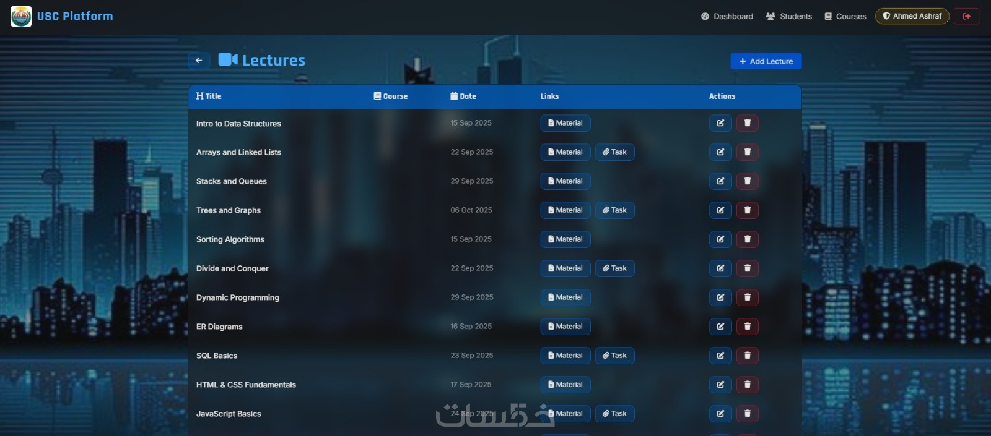Open Material for JavaScript Basics
991x436 pixels.
click(x=565, y=414)
